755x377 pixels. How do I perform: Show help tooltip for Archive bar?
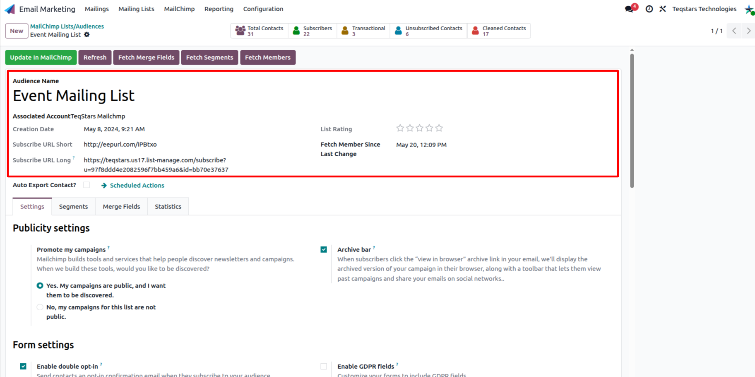point(374,247)
